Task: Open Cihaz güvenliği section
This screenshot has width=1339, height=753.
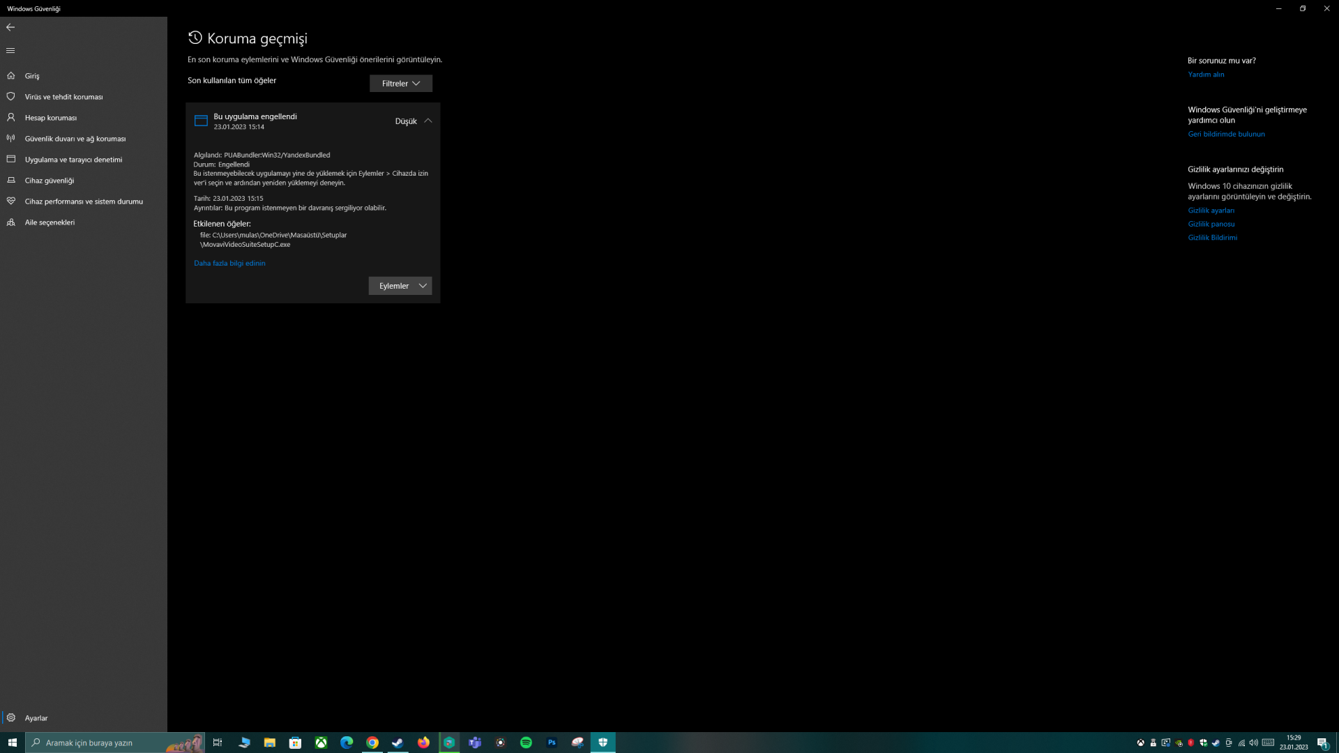Action: tap(49, 181)
